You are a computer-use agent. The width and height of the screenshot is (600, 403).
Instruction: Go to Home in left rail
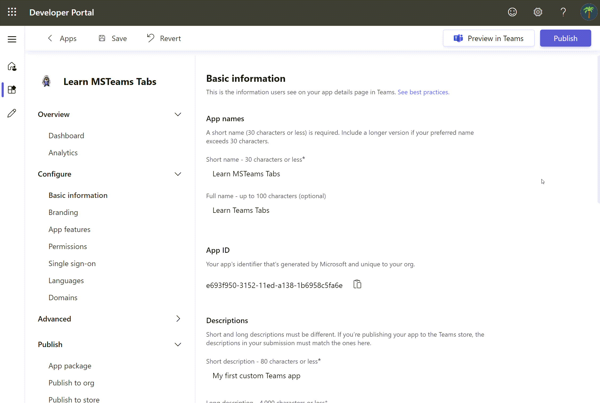[12, 66]
